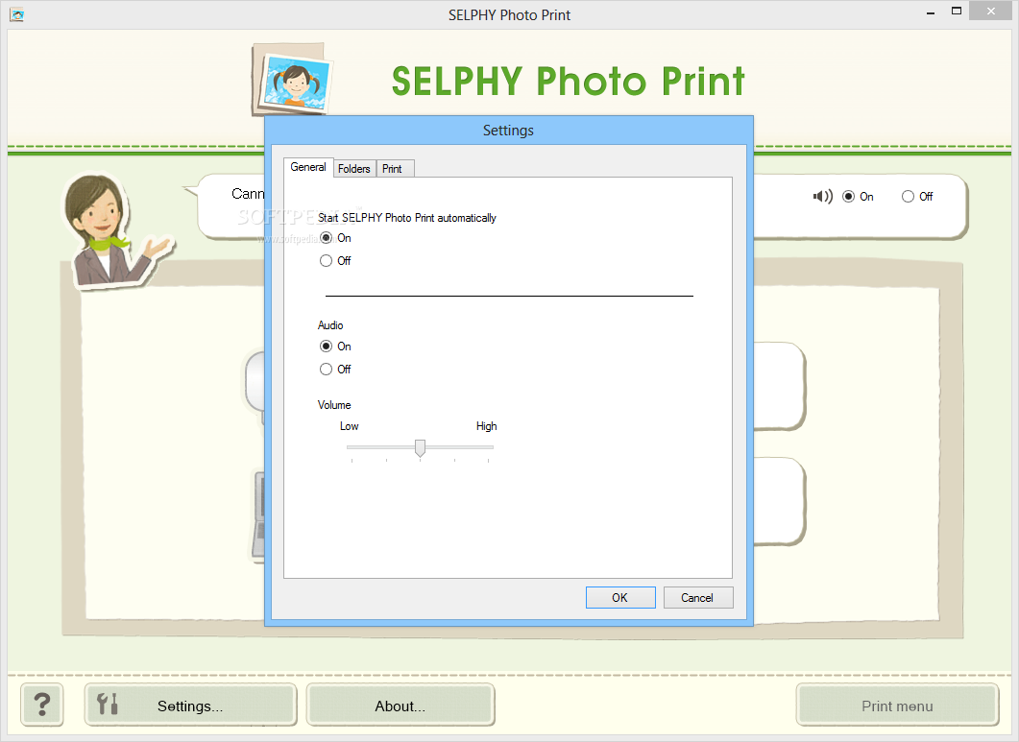Maximize the SELPHY Photo Print window
1019x742 pixels.
(957, 12)
